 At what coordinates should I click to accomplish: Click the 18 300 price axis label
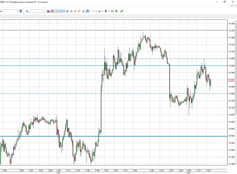pyautogui.click(x=231, y=164)
